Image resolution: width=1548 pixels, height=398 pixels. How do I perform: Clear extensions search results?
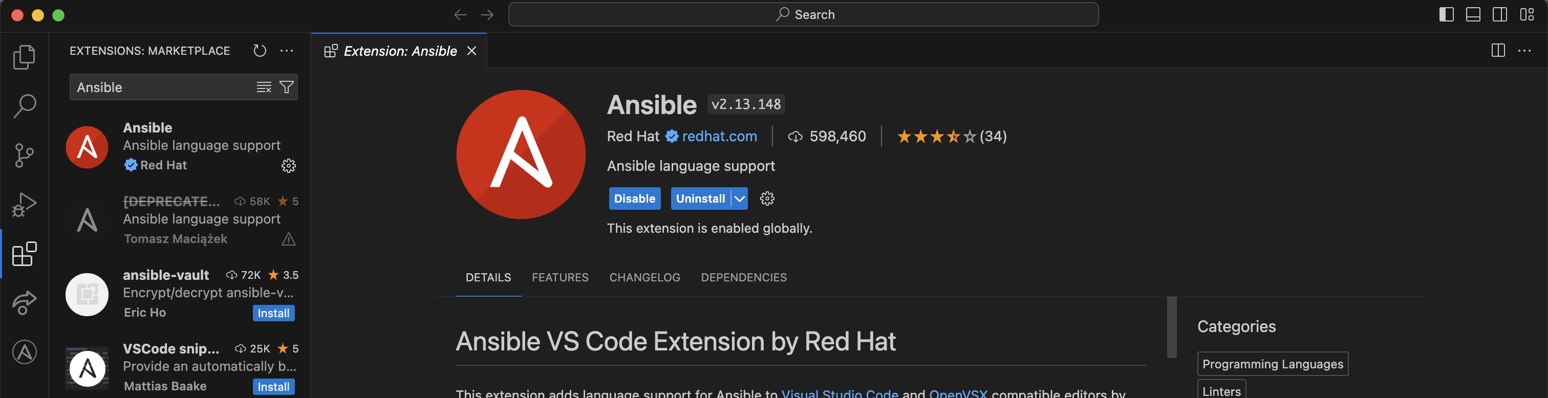(264, 87)
